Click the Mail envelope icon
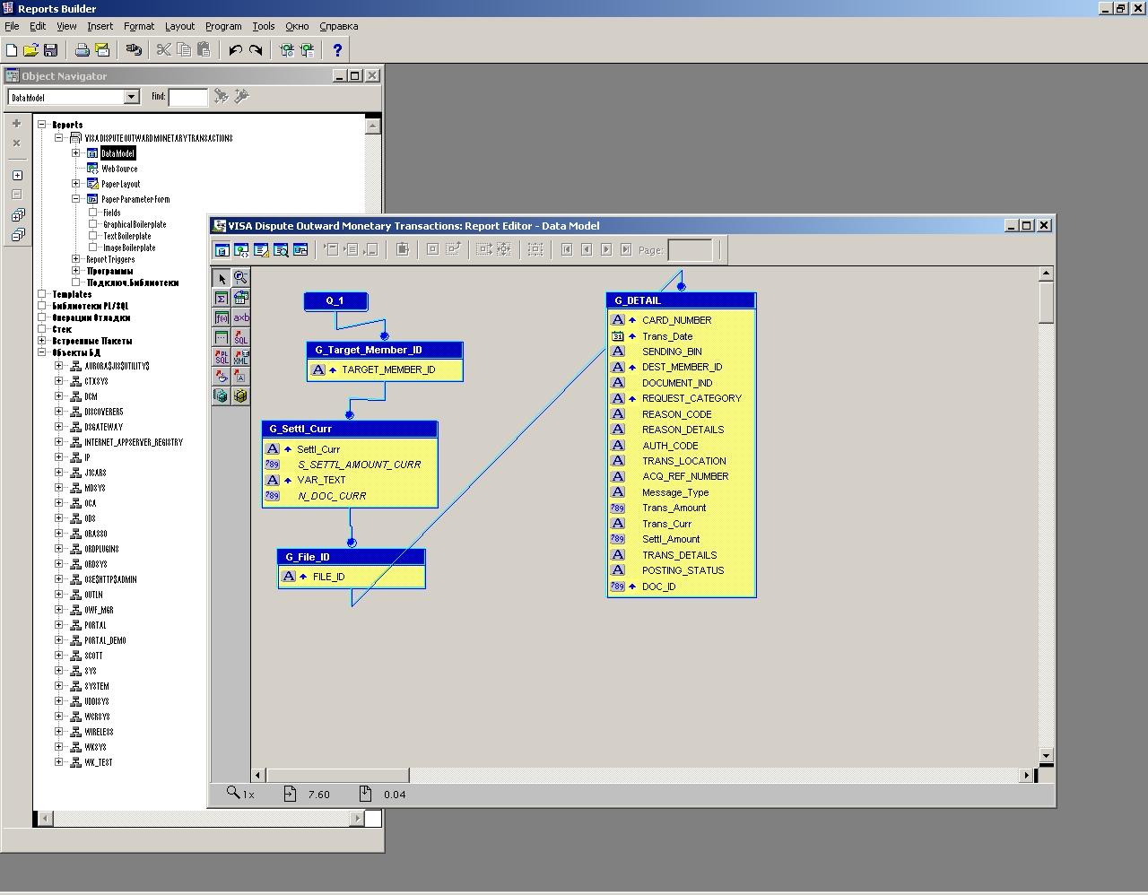1148x895 pixels. pos(101,50)
